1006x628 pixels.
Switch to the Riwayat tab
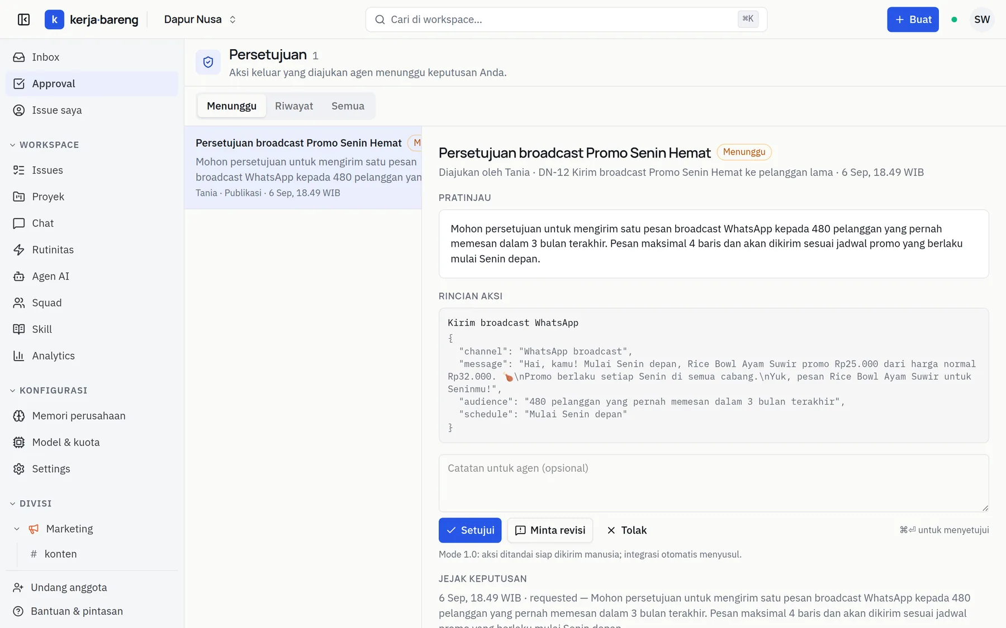point(294,106)
